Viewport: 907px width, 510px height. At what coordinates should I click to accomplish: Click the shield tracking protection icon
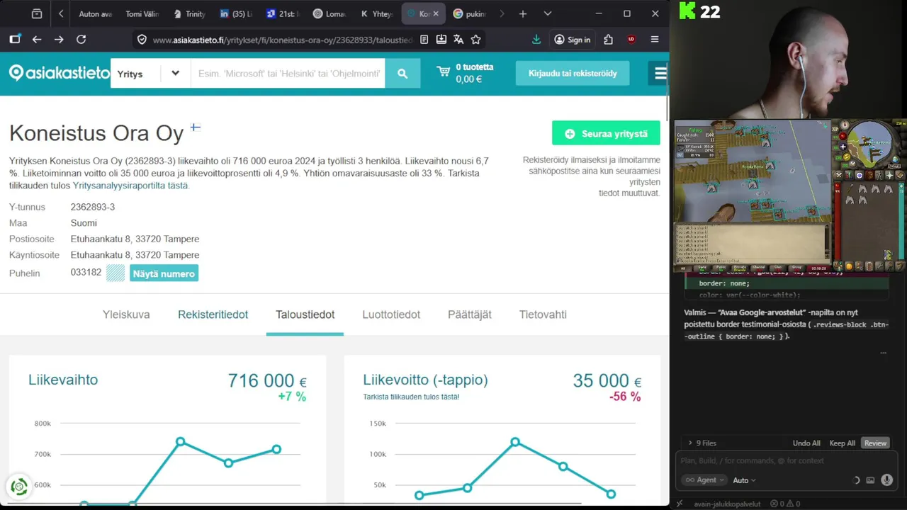click(x=142, y=40)
